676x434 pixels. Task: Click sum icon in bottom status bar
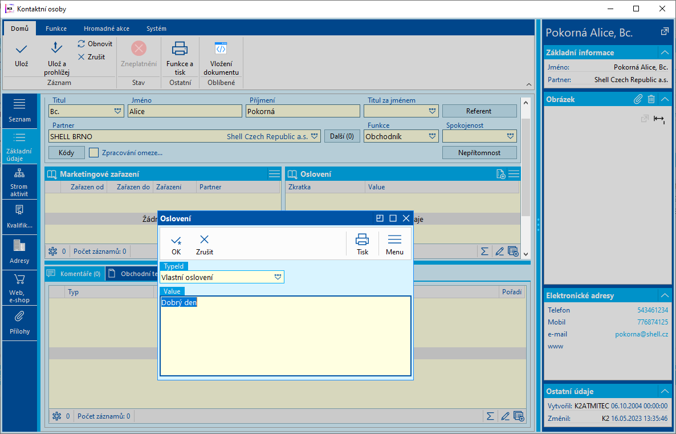tap(490, 416)
